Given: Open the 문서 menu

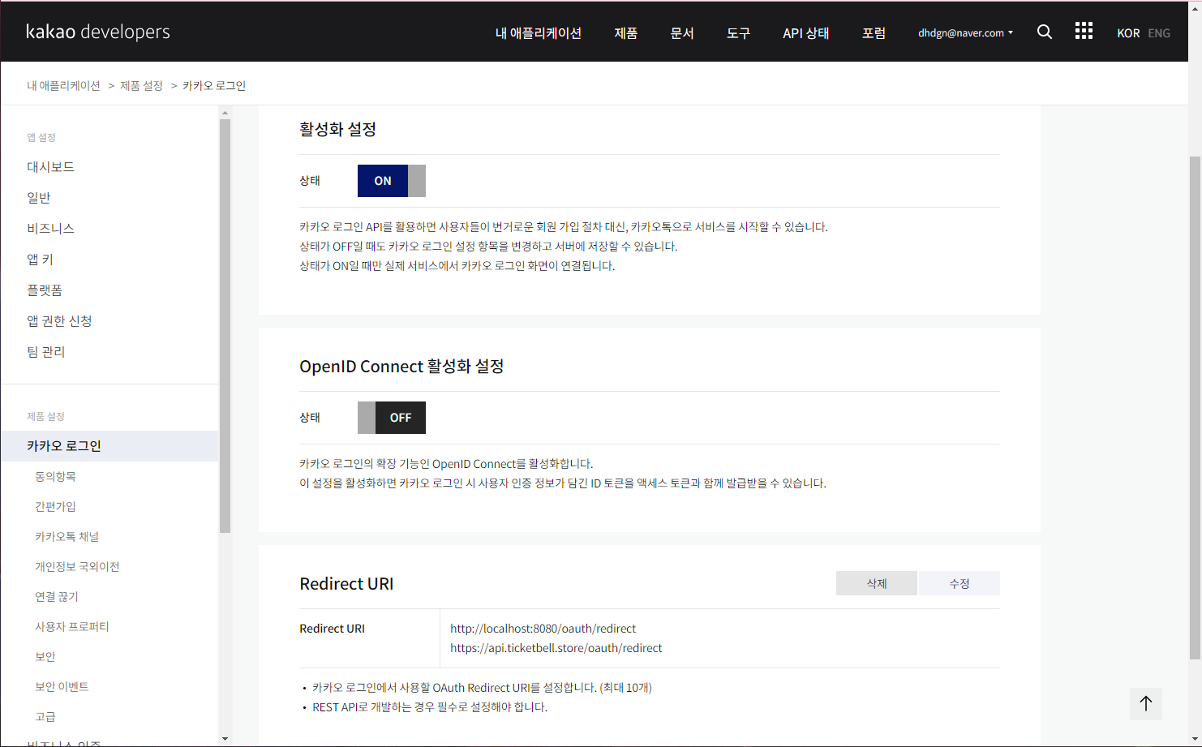Looking at the screenshot, I should 682,33.
